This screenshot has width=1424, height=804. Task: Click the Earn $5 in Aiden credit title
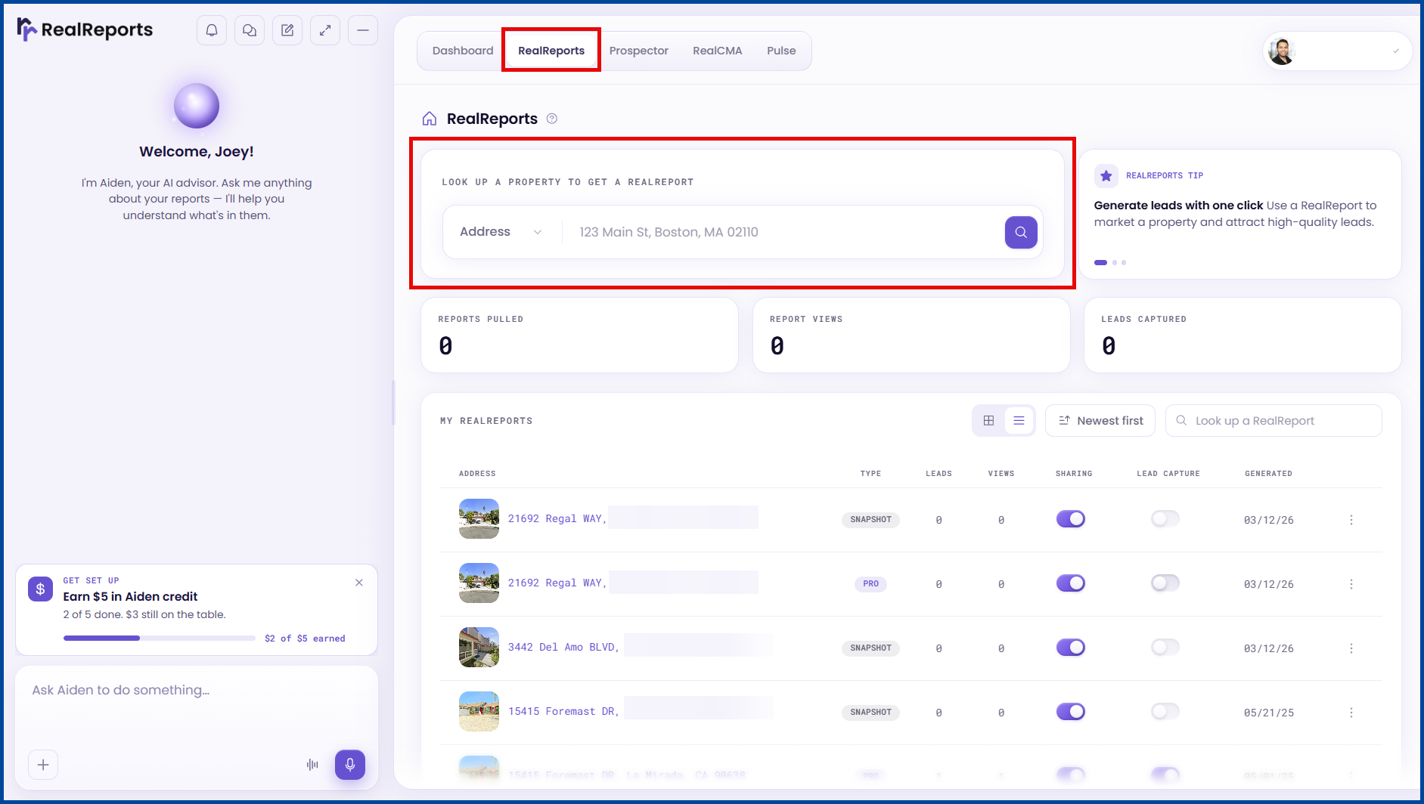click(130, 597)
